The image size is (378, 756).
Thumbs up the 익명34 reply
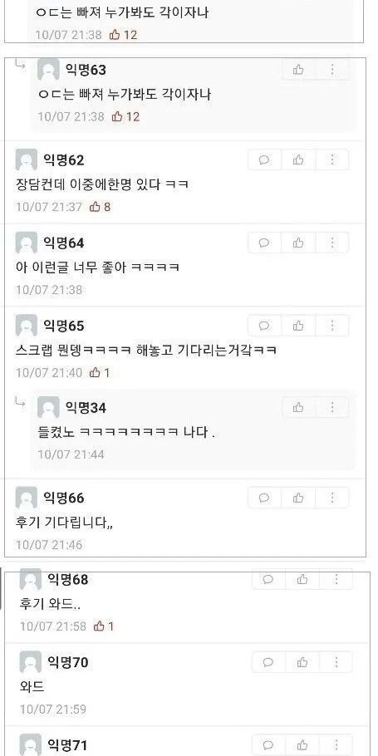click(x=298, y=408)
